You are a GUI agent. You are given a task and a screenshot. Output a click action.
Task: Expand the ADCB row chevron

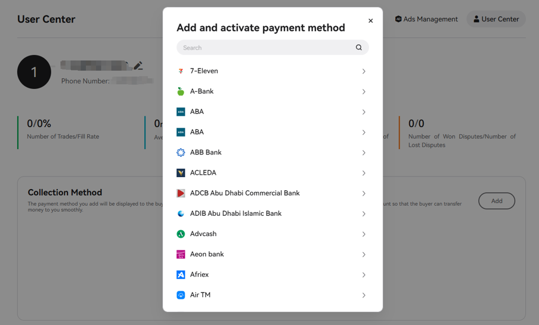364,193
